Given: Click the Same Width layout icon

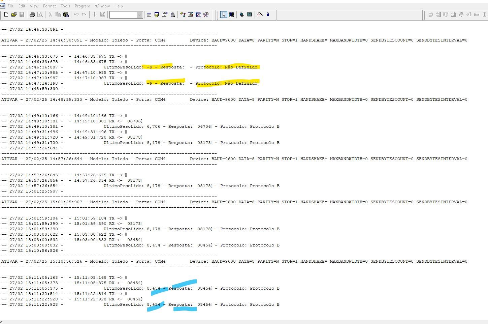Looking at the screenshot, I should point(477,14).
